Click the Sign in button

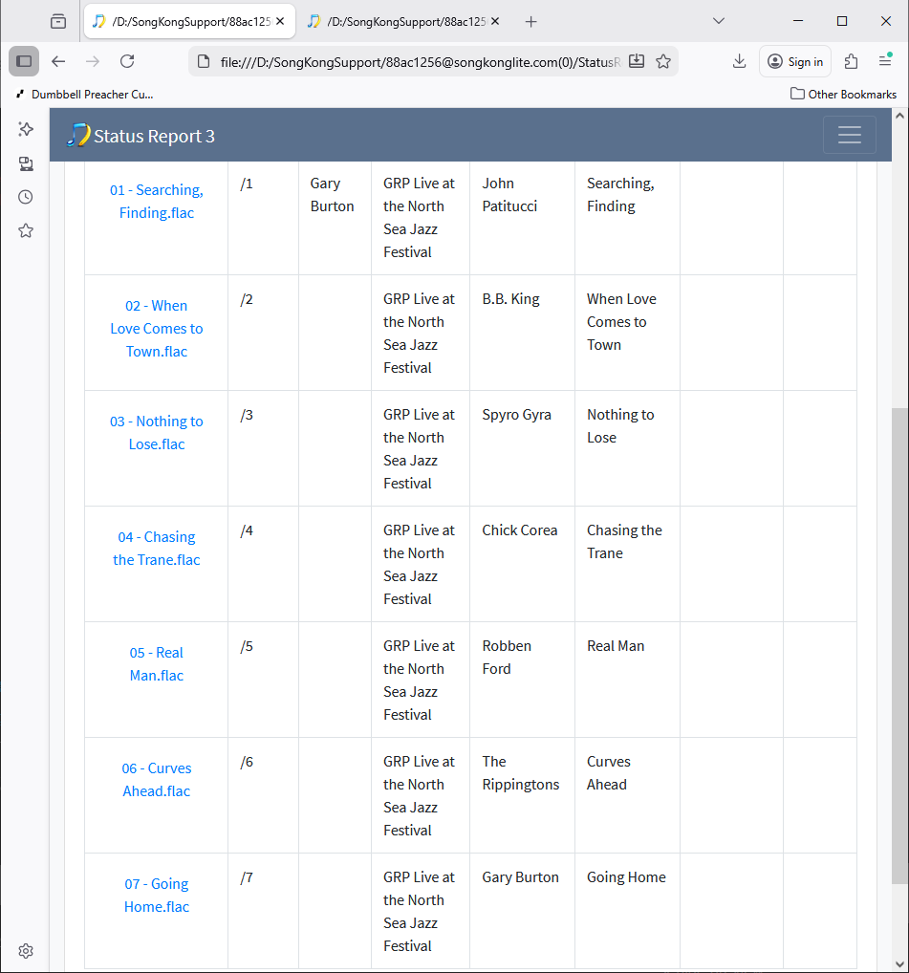click(x=795, y=61)
